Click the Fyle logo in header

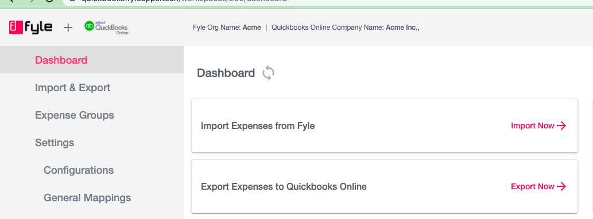(x=30, y=27)
